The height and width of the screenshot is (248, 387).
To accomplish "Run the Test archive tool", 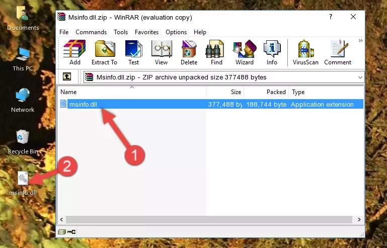I will [x=133, y=52].
